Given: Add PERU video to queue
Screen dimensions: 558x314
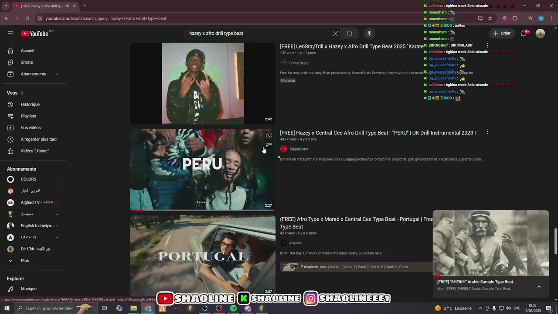Looking at the screenshot, I should pos(269,145).
